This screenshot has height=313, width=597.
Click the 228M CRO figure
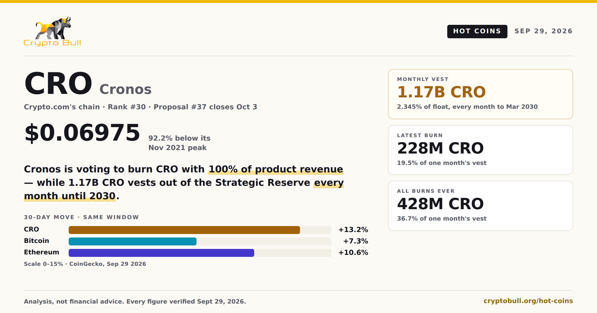coord(440,148)
